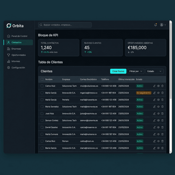Click the Crear Nuevo button
This screenshot has height=175, width=175.
[118, 71]
